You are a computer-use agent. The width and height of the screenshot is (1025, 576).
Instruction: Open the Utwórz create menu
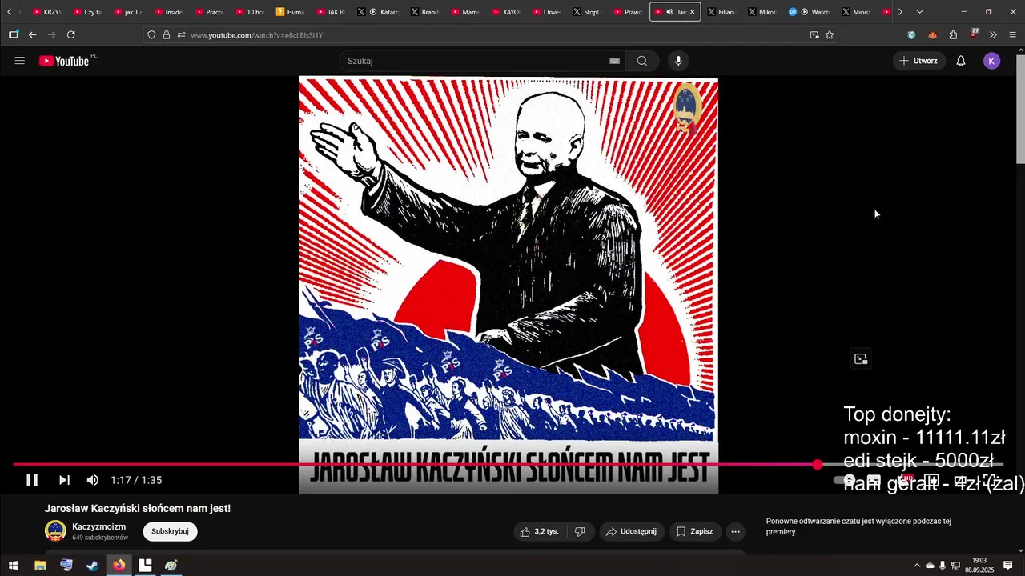918,61
